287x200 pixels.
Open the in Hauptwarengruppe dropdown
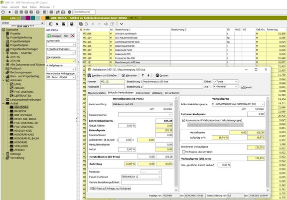(x=74, y=53)
